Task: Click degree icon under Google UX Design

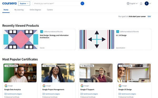Action: (x=120, y=94)
